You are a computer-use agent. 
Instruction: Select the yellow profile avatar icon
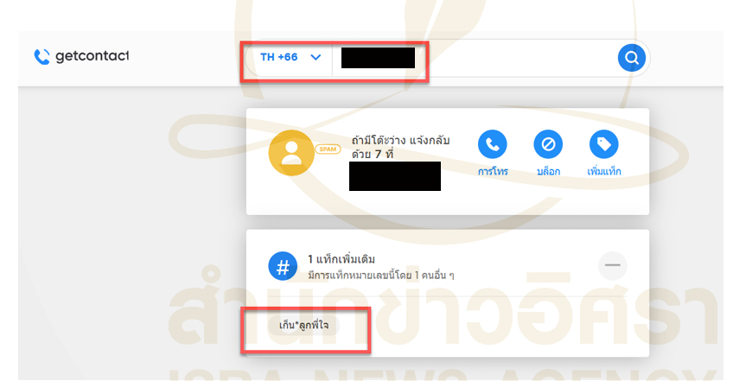(291, 153)
